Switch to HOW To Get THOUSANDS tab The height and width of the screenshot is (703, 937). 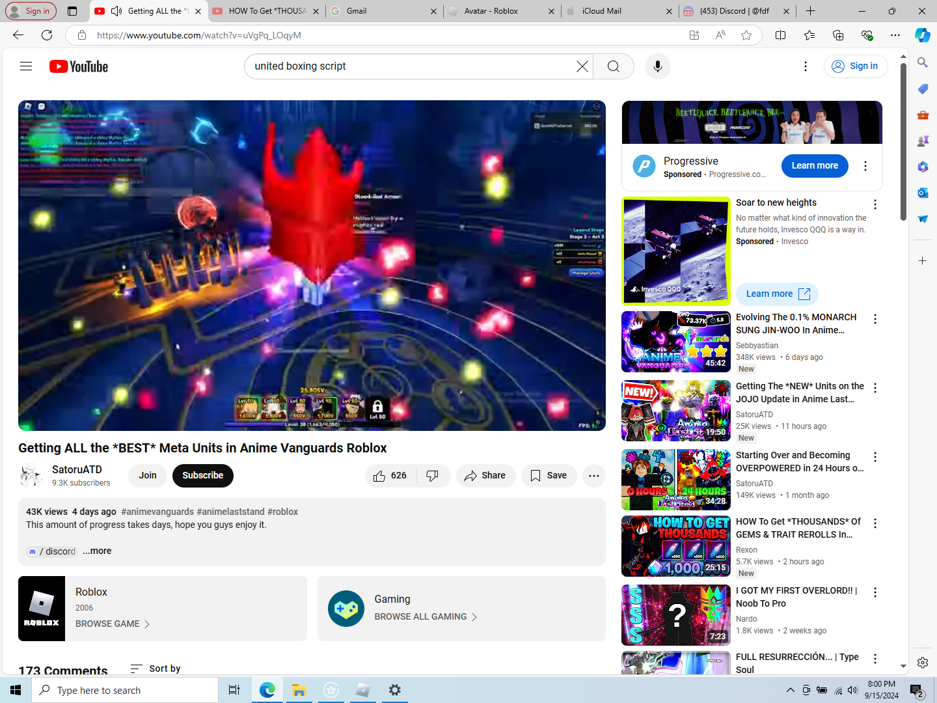click(266, 11)
